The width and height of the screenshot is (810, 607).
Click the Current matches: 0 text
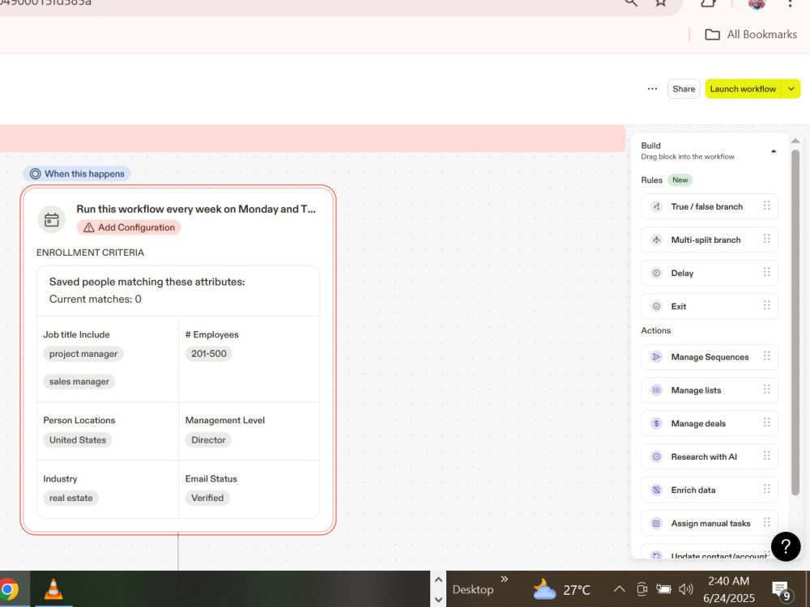pos(95,299)
